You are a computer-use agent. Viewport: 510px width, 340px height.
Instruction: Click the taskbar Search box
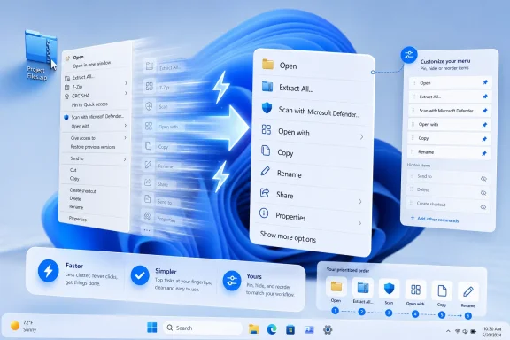pyautogui.click(x=202, y=328)
